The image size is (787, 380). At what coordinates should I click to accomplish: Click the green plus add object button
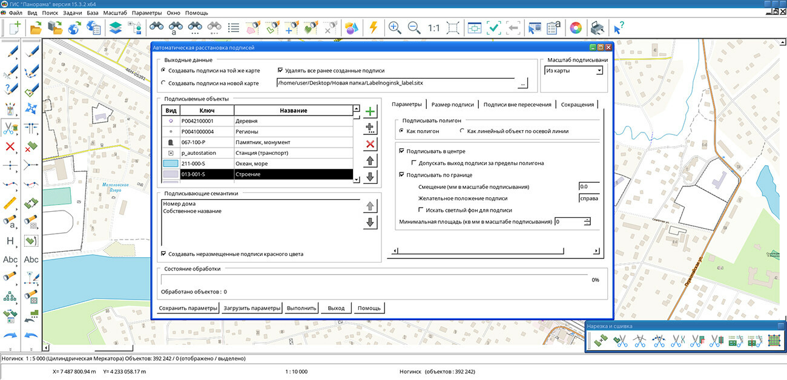pyautogui.click(x=370, y=111)
